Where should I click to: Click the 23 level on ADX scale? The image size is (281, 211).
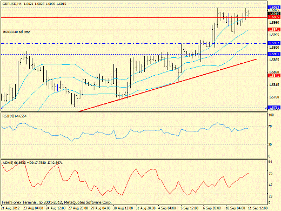(x=270, y=196)
